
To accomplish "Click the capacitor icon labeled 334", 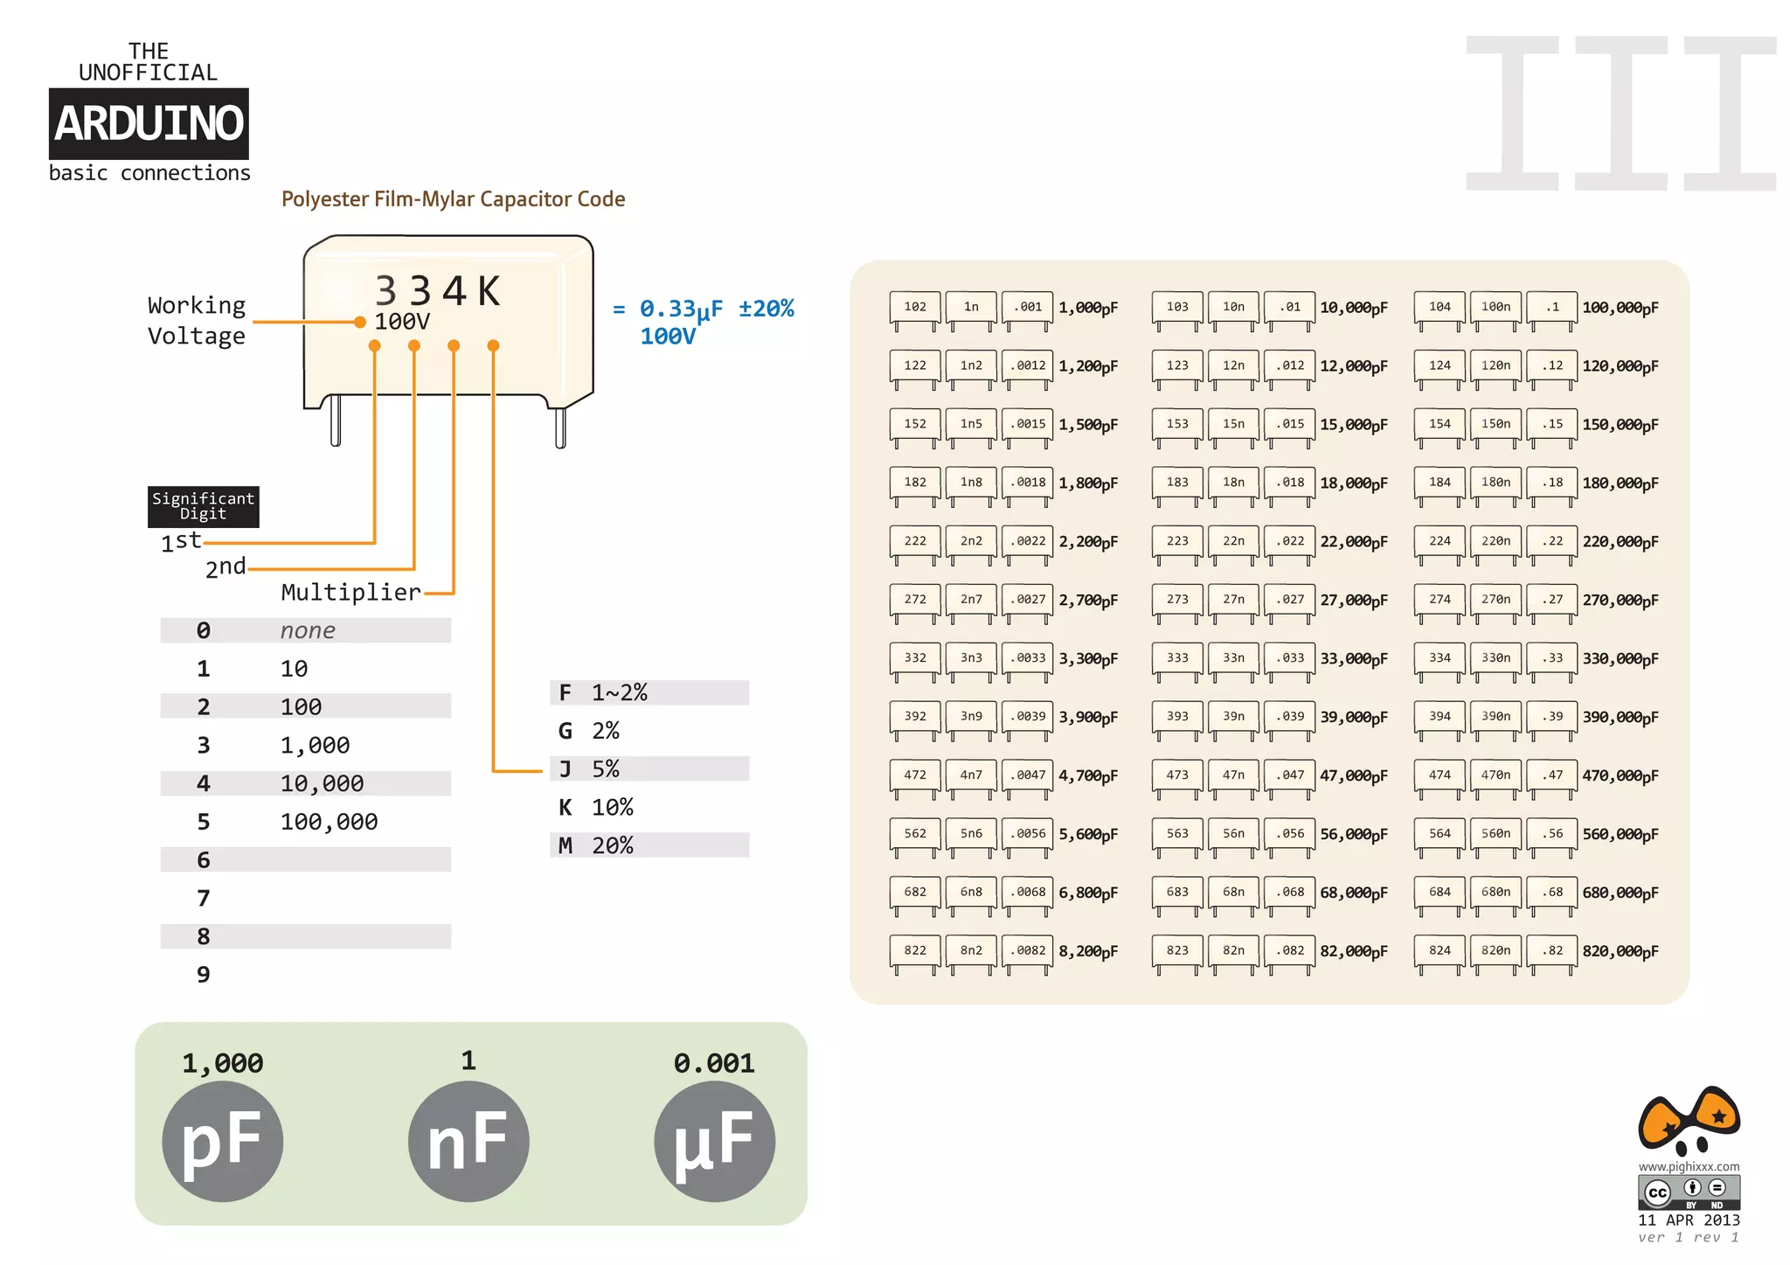I will pyautogui.click(x=1440, y=658).
